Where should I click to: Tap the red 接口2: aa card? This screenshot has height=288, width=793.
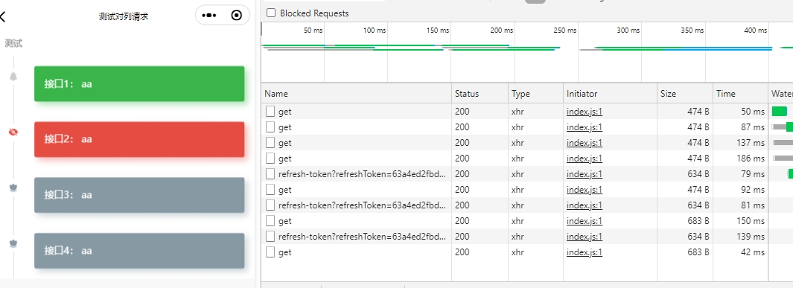click(x=139, y=139)
